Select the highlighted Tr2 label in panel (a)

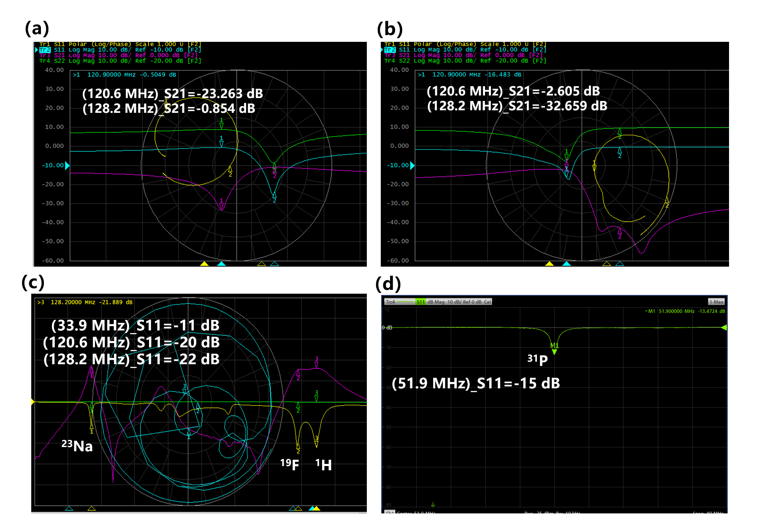(45, 50)
